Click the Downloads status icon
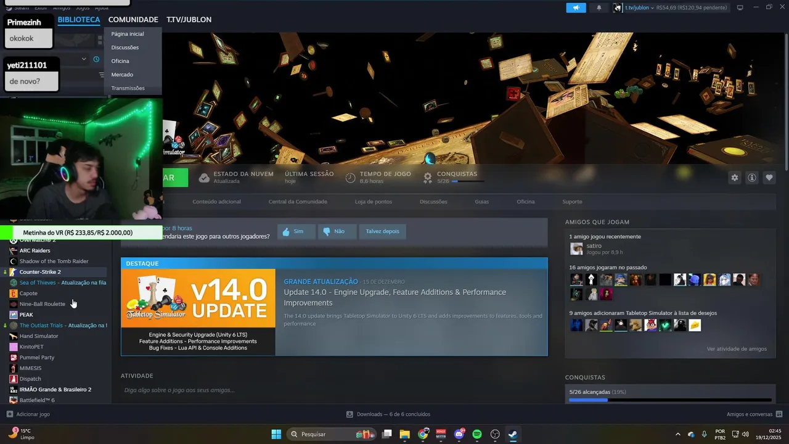This screenshot has height=444, width=789. (x=350, y=414)
